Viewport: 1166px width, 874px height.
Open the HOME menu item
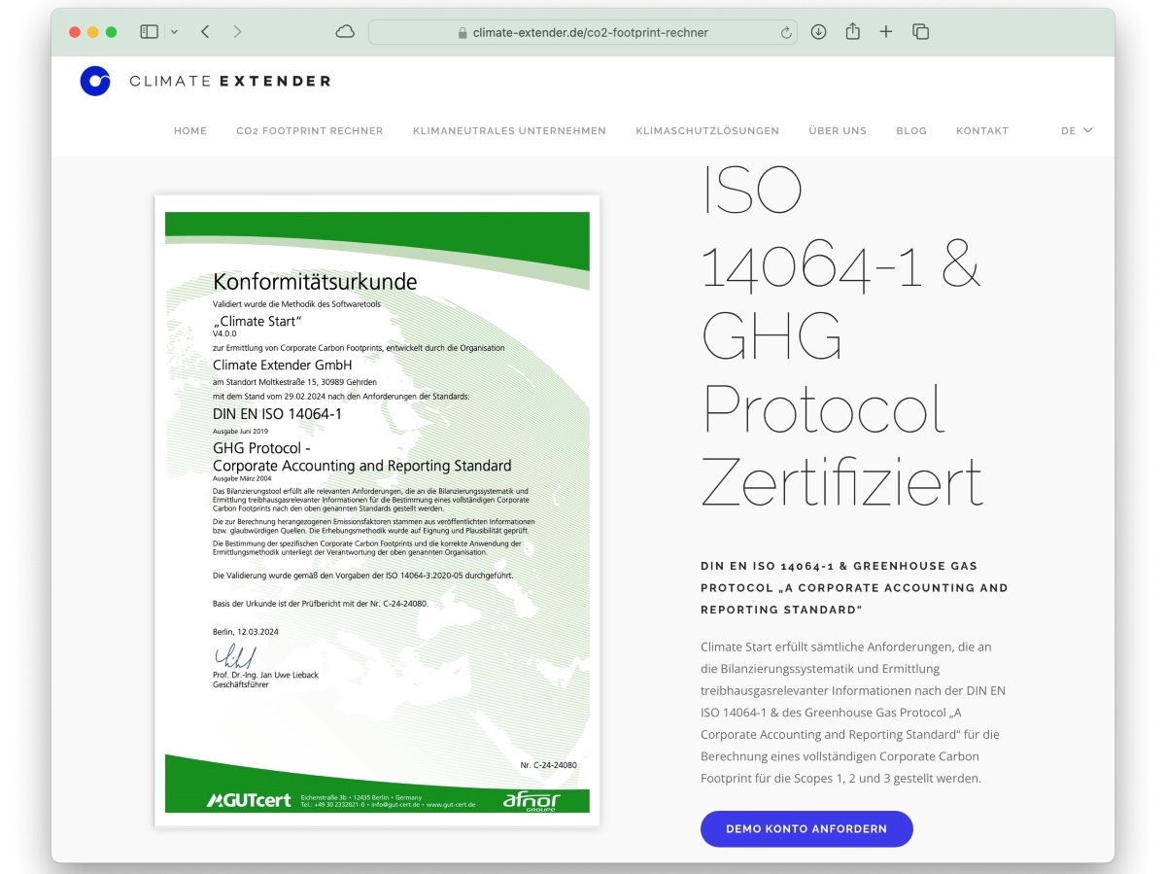(x=190, y=131)
